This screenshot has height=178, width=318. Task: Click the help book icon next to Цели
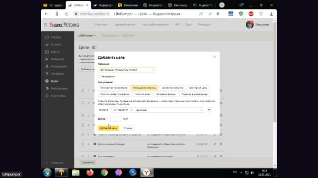94,47
